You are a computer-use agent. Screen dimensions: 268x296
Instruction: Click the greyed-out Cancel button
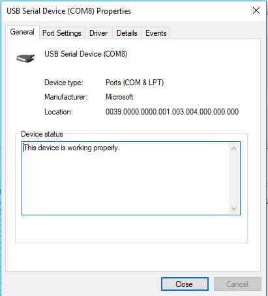237,284
